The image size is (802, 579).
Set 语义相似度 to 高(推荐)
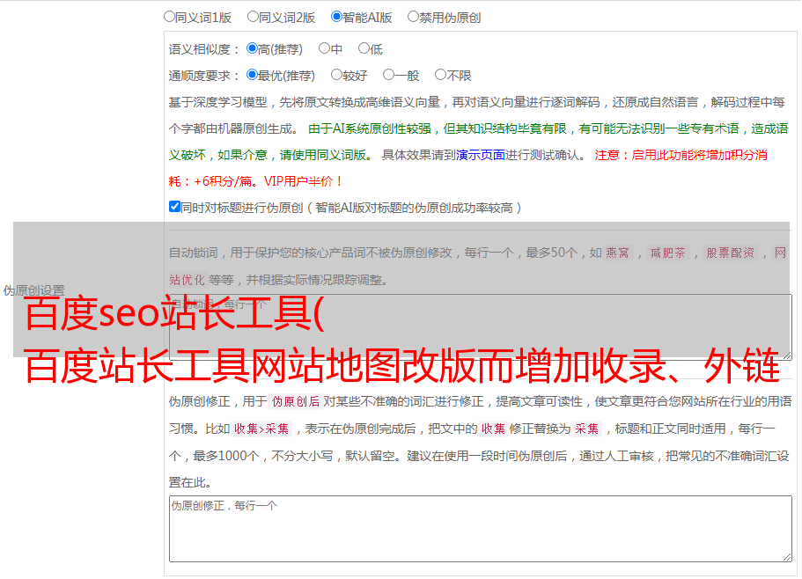tap(252, 48)
